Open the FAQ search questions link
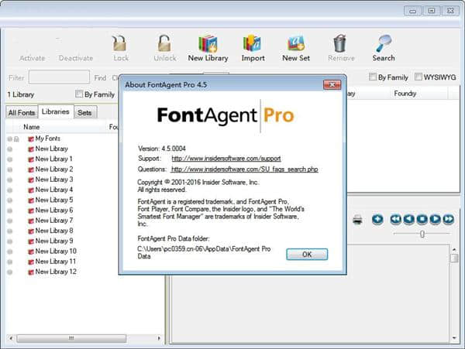Image resolution: width=465 pixels, height=349 pixels. [244, 169]
